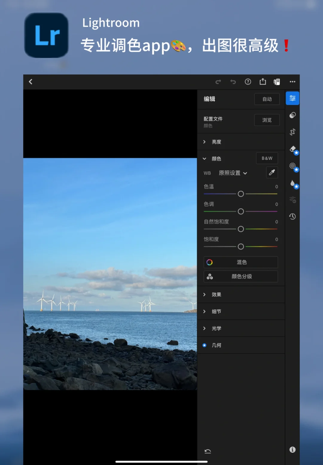Click the reset arrow below edit panel

(208, 451)
